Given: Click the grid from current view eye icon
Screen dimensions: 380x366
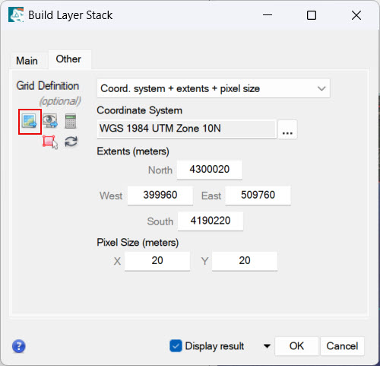Looking at the screenshot, I should [x=50, y=121].
